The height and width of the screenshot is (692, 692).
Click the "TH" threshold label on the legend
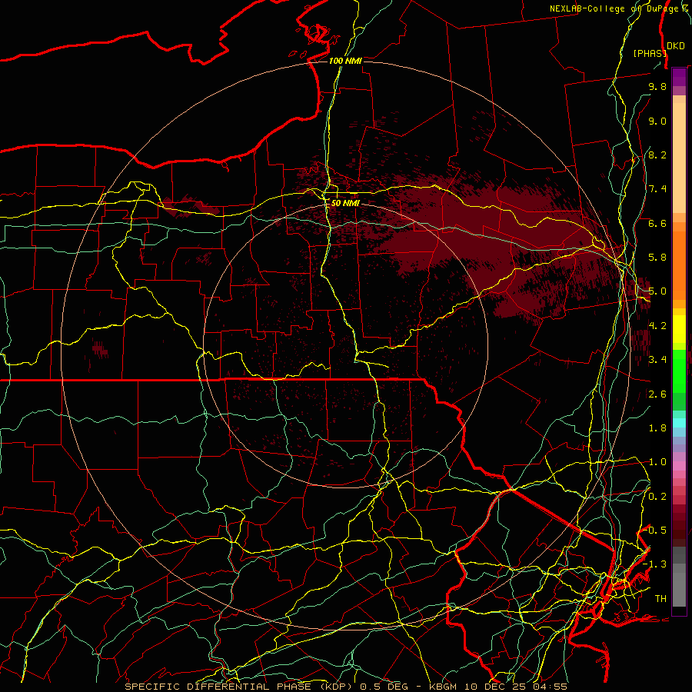click(x=660, y=599)
